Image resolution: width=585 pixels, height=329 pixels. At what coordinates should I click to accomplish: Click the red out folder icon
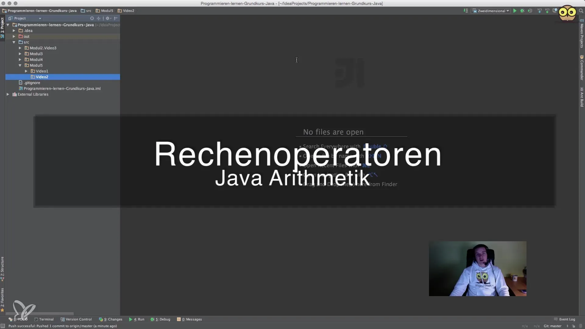coord(21,36)
